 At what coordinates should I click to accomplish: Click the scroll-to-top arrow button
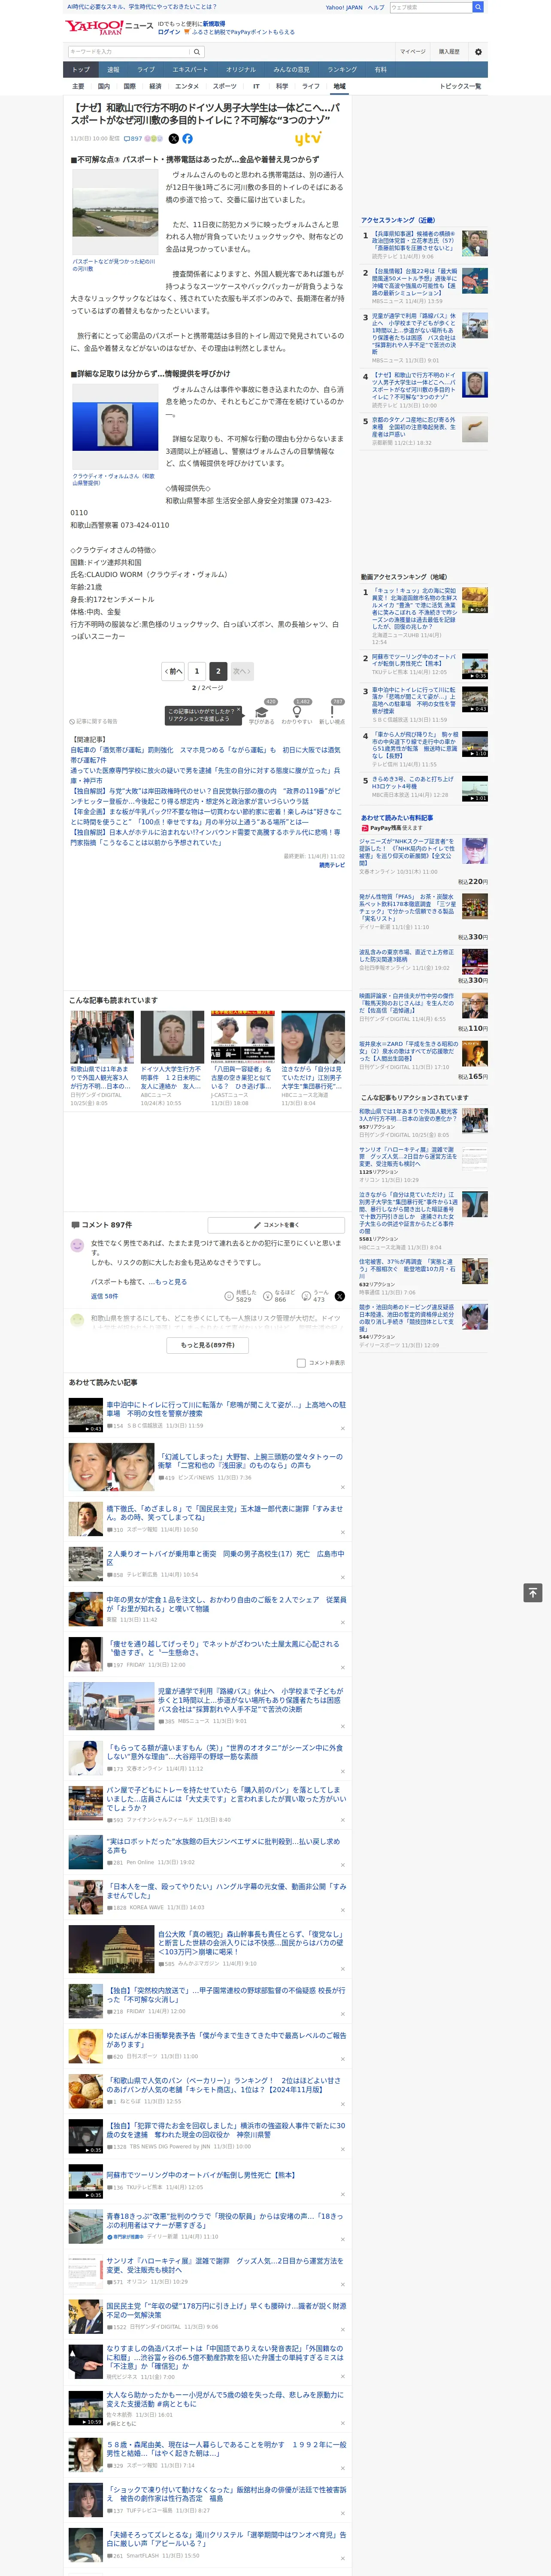(533, 1592)
